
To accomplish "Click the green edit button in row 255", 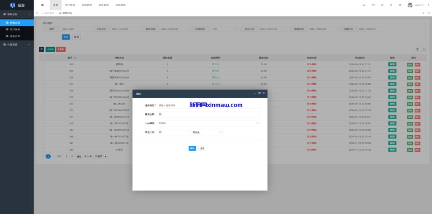I will coord(410,97).
